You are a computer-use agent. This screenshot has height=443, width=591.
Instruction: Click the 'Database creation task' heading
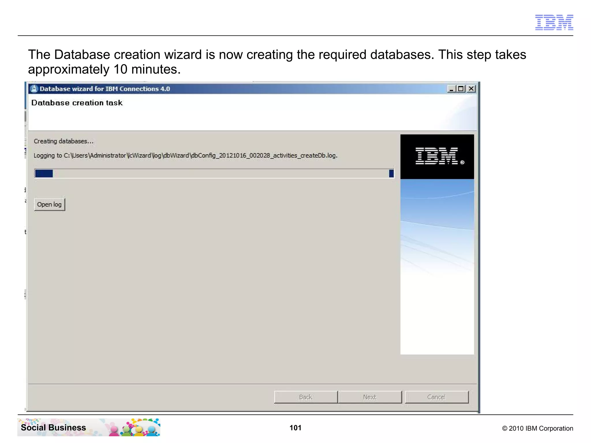pyautogui.click(x=77, y=103)
